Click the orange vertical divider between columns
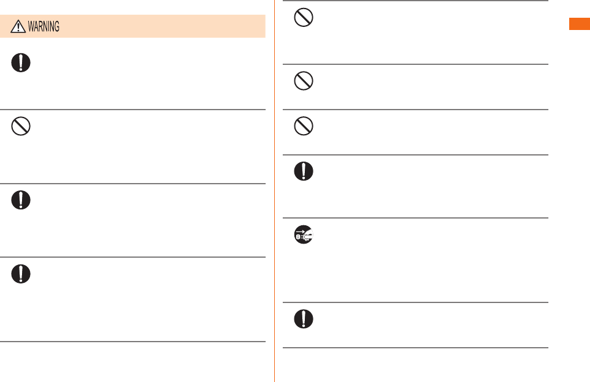This screenshot has height=382, width=590. click(275, 191)
